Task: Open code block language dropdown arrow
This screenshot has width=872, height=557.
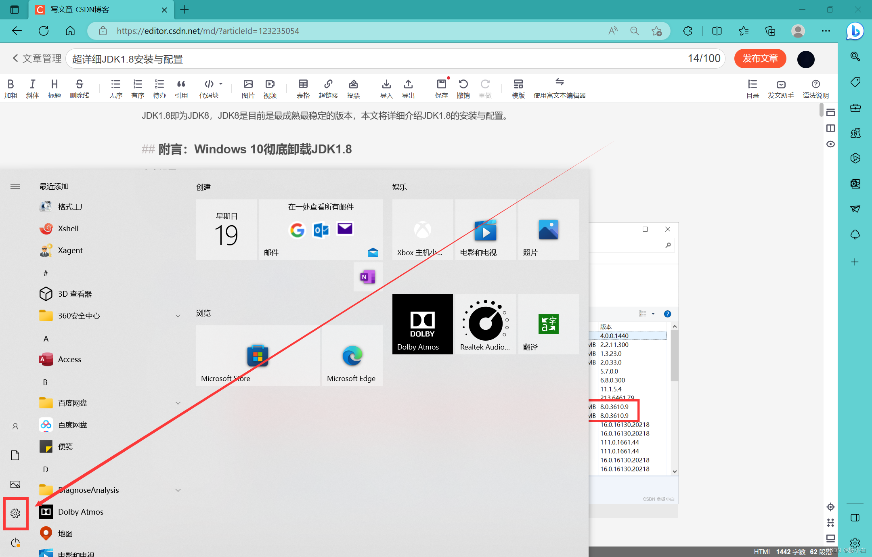Action: (221, 84)
